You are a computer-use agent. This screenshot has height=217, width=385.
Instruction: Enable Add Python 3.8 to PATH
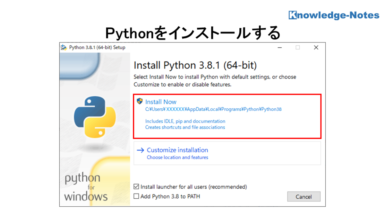136,196
